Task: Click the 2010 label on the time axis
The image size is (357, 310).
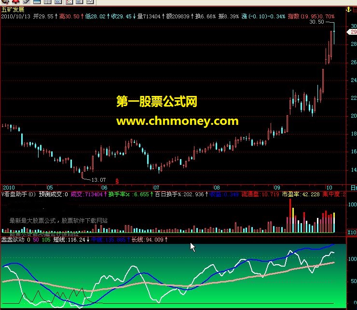Action: pyautogui.click(x=9, y=188)
